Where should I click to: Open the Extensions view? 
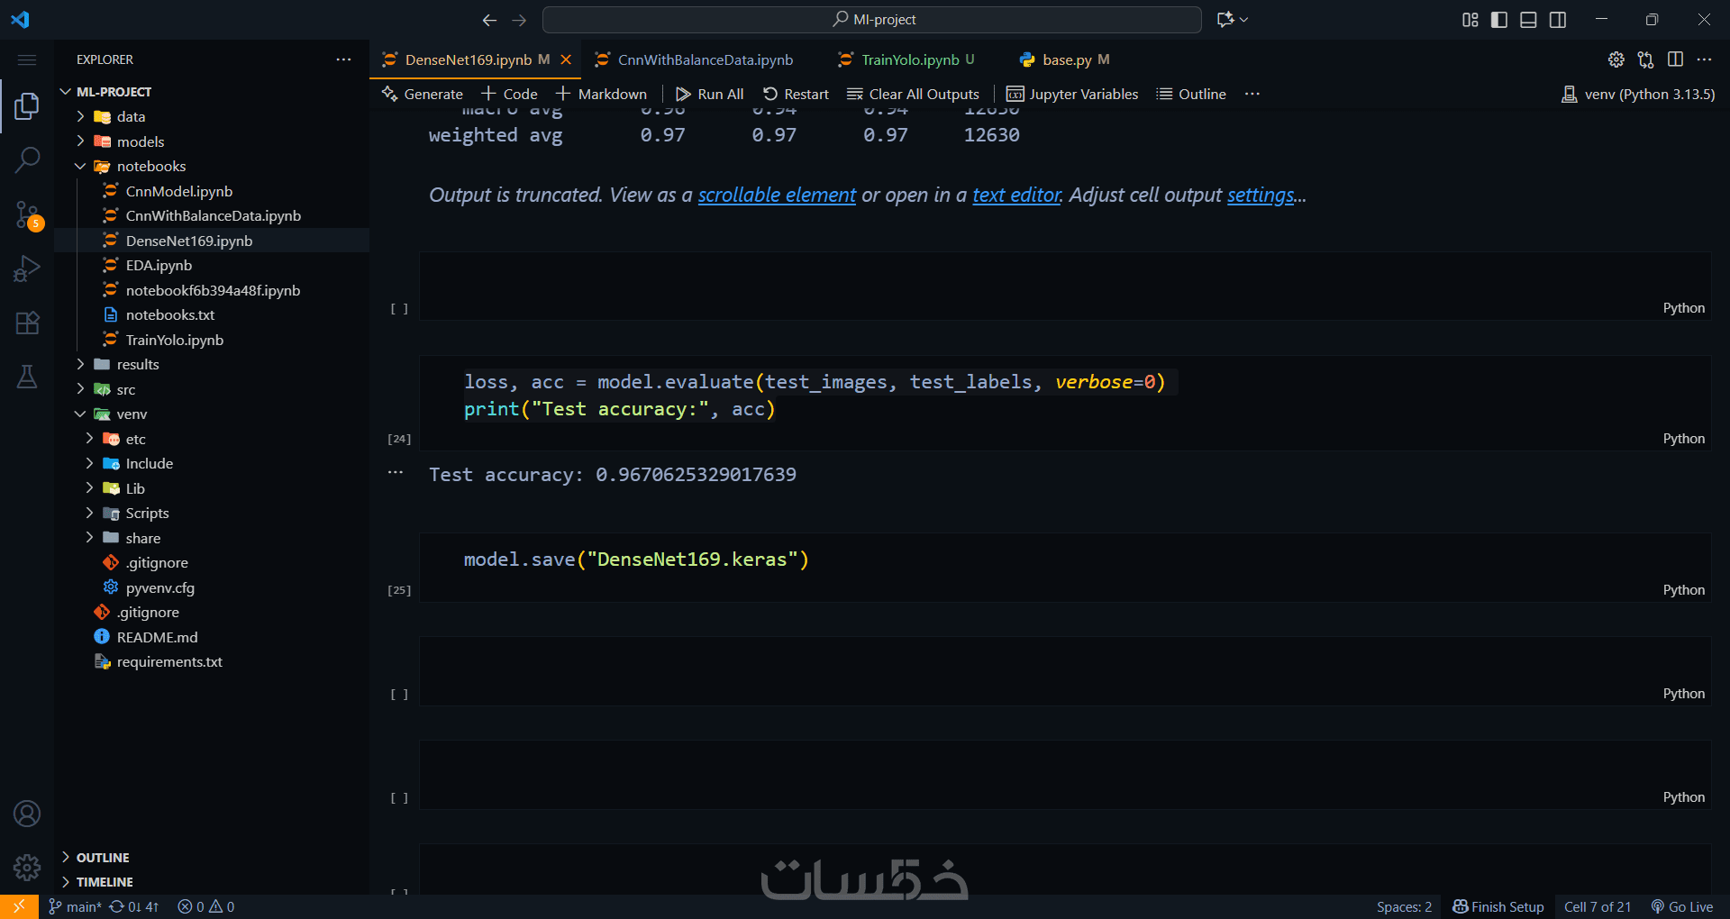(27, 323)
